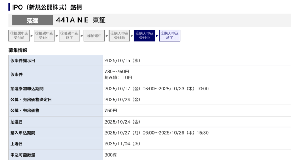
Task: Click the 750円 offering price value
Action: [111, 111]
